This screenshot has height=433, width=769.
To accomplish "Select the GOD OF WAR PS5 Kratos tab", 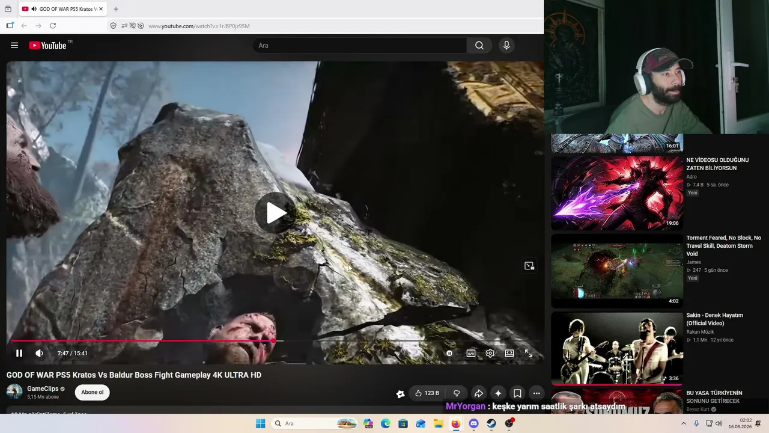I will (63, 9).
